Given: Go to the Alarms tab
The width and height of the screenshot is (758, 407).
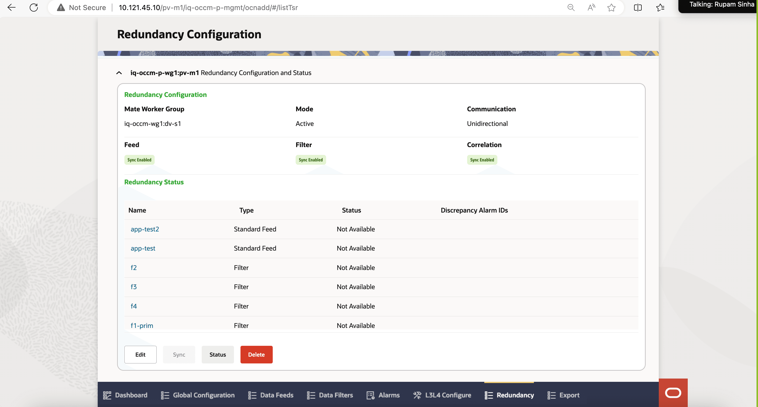Looking at the screenshot, I should (383, 395).
